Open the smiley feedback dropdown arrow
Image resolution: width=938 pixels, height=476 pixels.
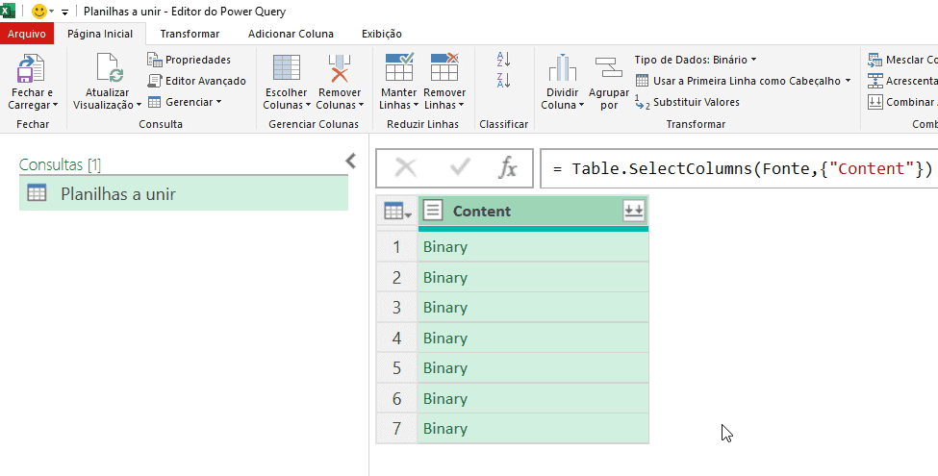[52, 12]
